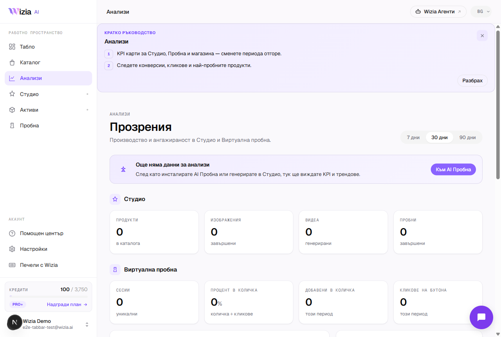The height and width of the screenshot is (337, 501).
Task: Click the Изображения завършени card
Action: pos(249,232)
